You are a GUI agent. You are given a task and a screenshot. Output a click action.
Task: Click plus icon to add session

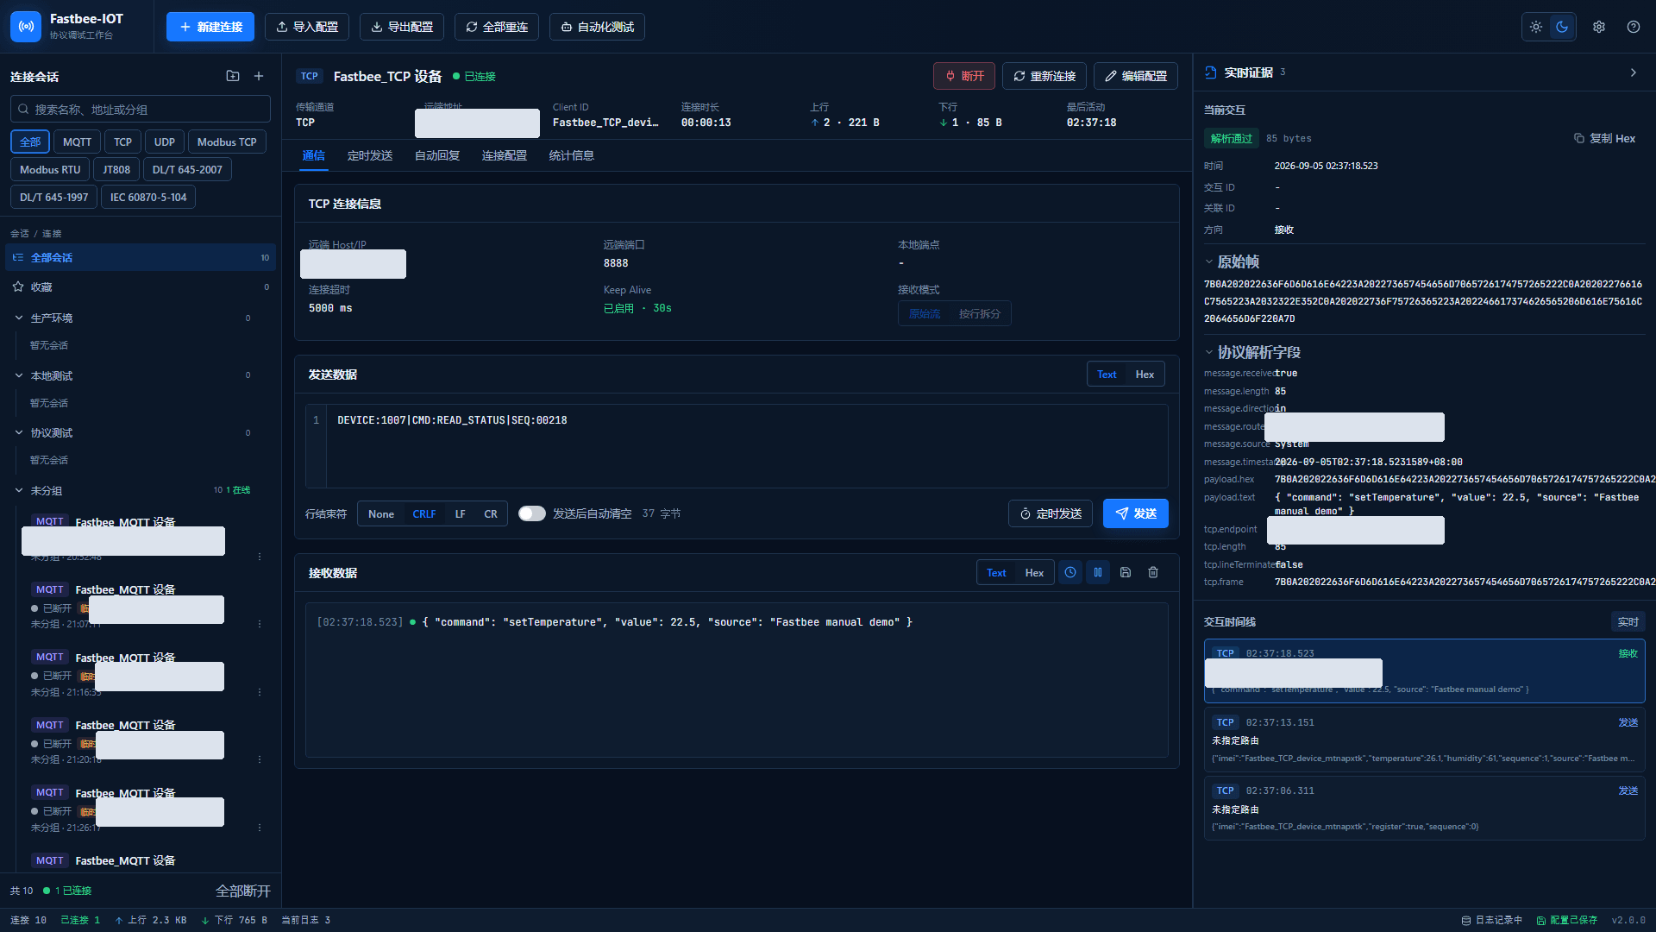259,76
